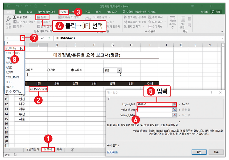Expand the Name Box function dropdown arrow

pyautogui.click(x=23, y=38)
